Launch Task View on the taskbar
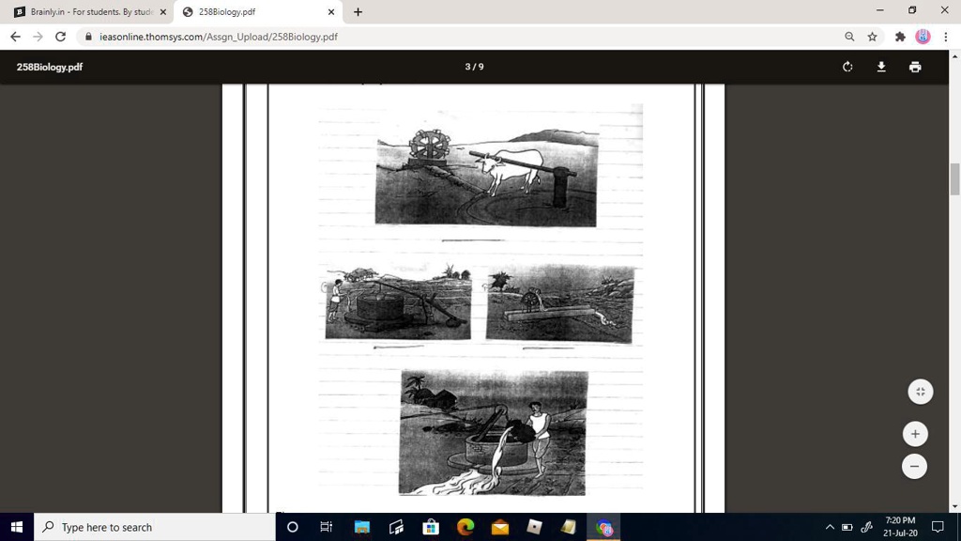Viewport: 961px width, 541px height. pos(326,527)
